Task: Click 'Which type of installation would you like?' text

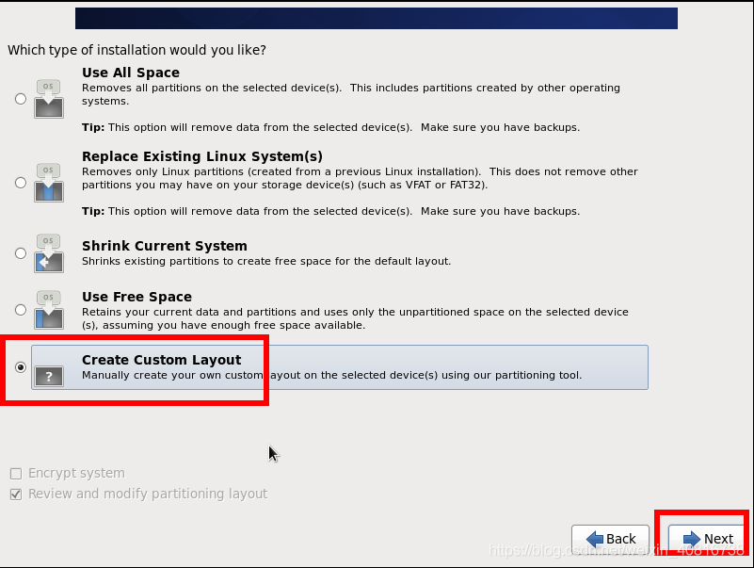Action: [x=137, y=50]
